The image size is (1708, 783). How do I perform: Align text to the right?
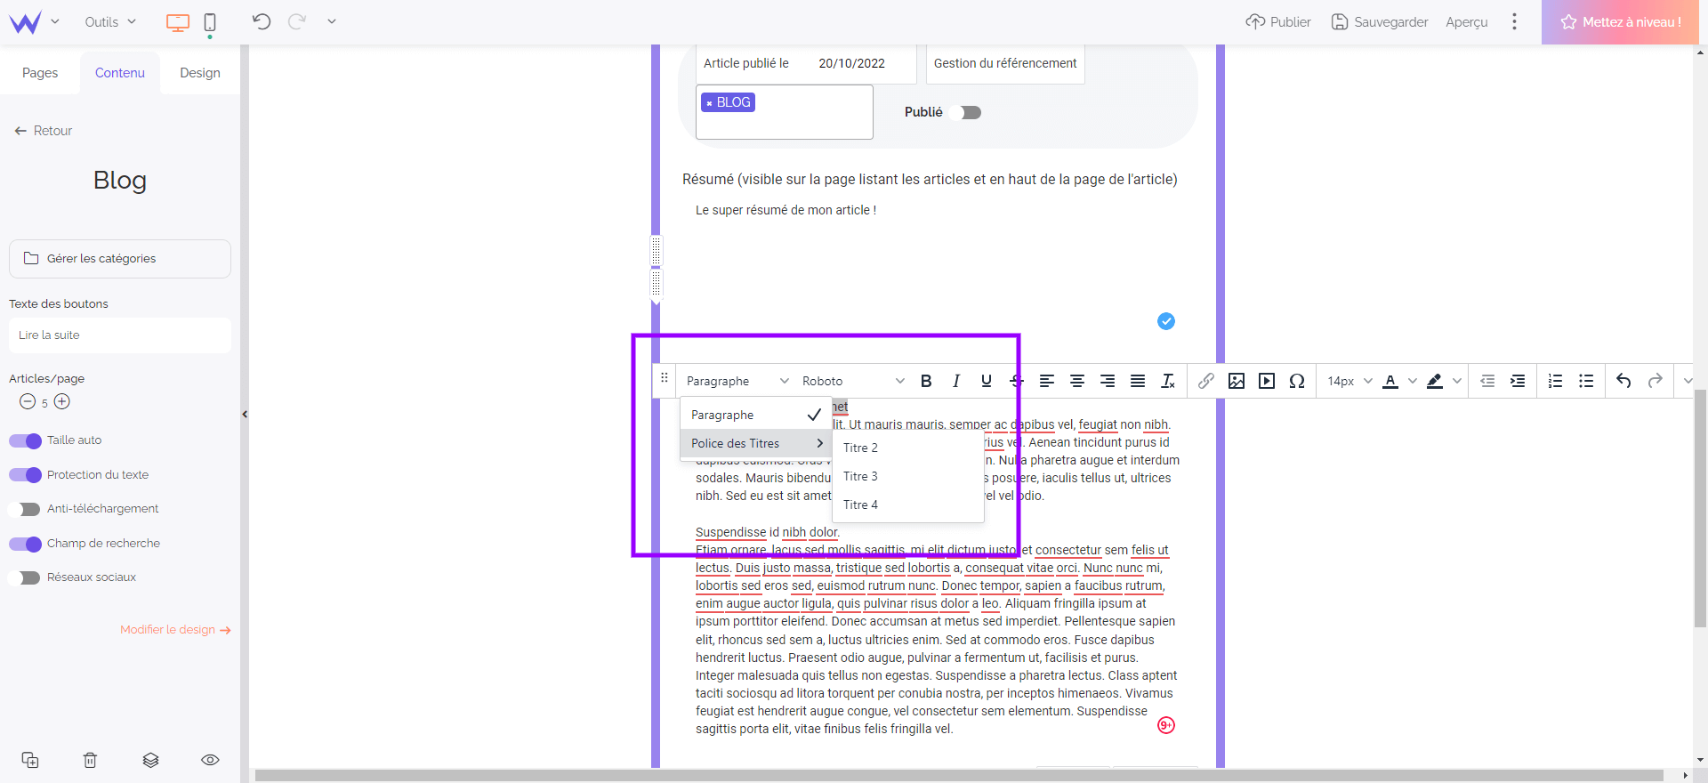(x=1108, y=381)
